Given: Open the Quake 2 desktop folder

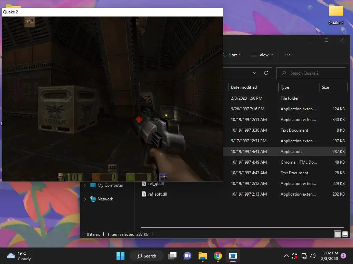Looking at the screenshot, I should (x=336, y=14).
